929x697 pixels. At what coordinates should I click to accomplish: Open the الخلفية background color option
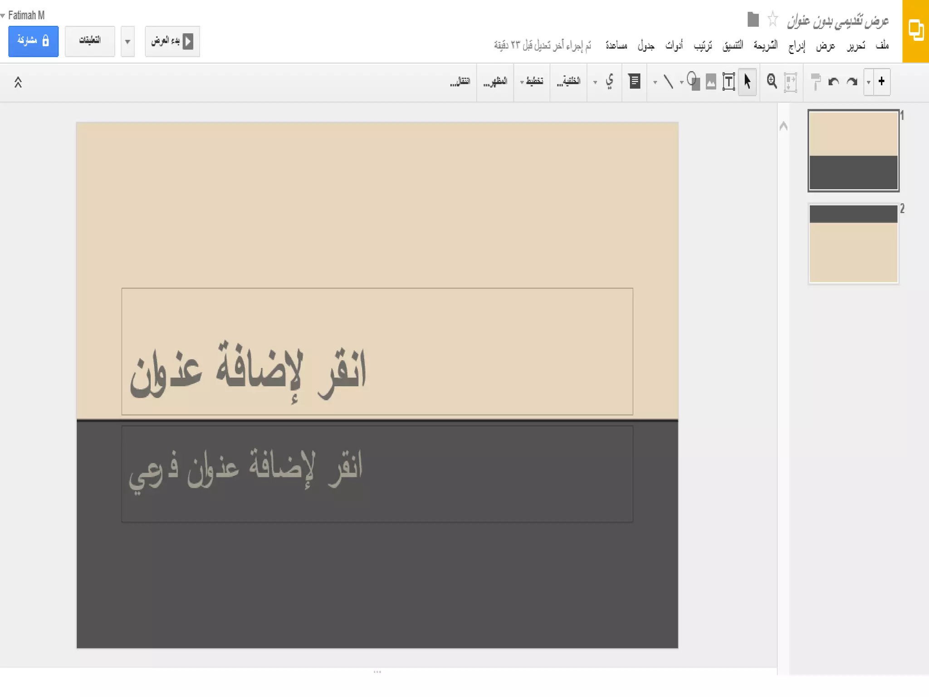(568, 81)
